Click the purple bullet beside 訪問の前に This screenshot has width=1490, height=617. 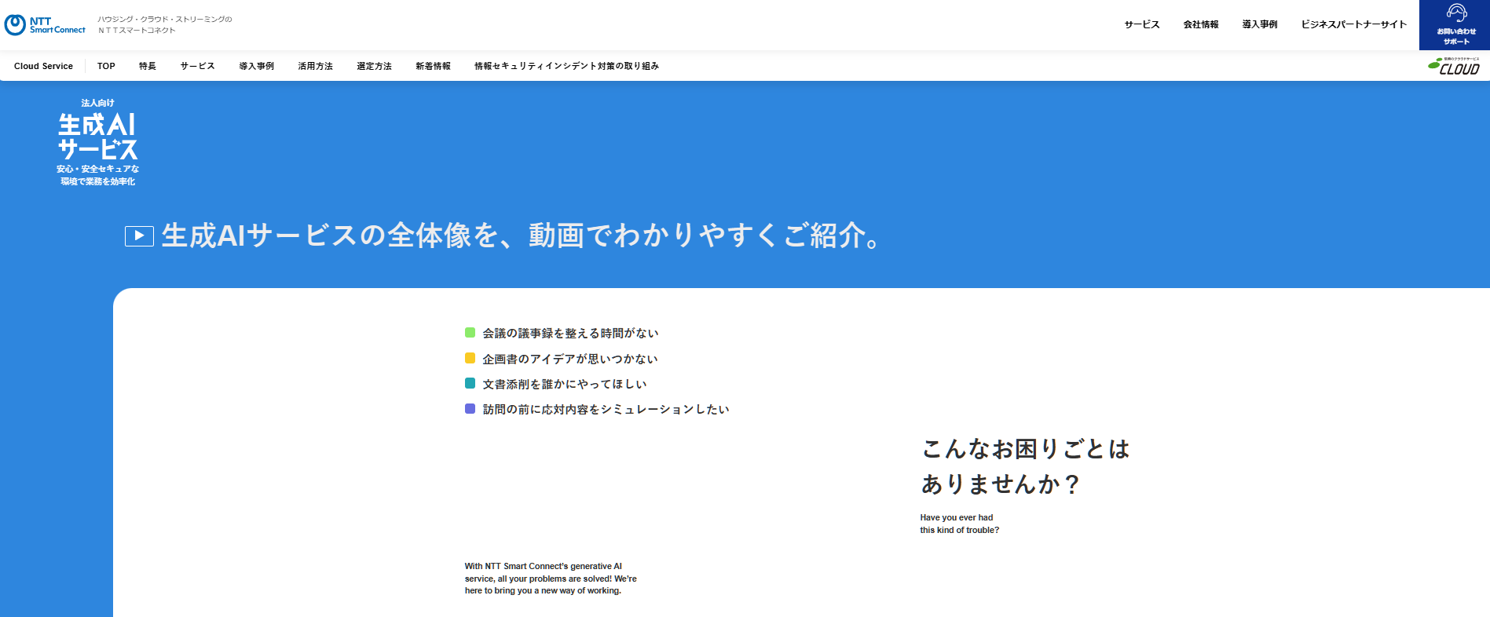point(470,408)
